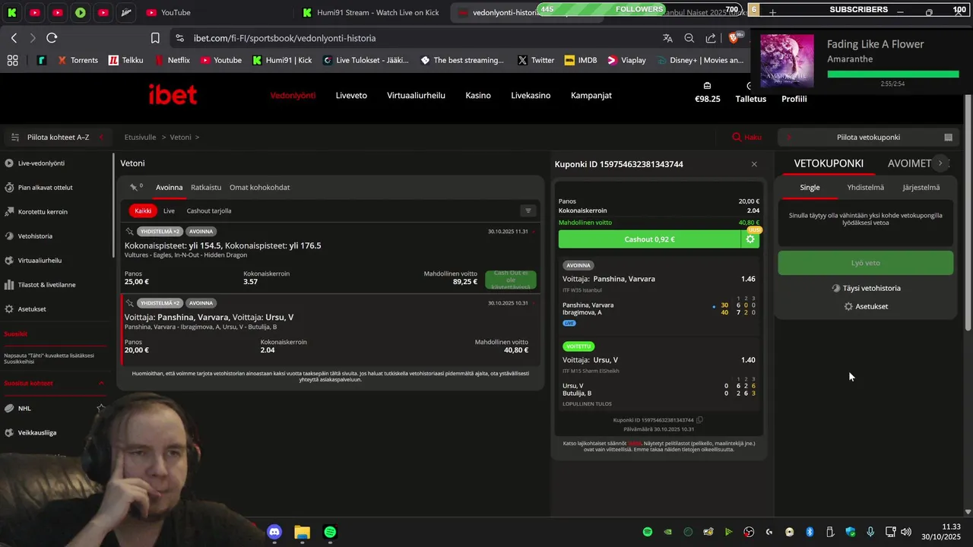Screen dimensions: 973x547
Task: Open Discord from the taskbar
Action: pos(274,532)
